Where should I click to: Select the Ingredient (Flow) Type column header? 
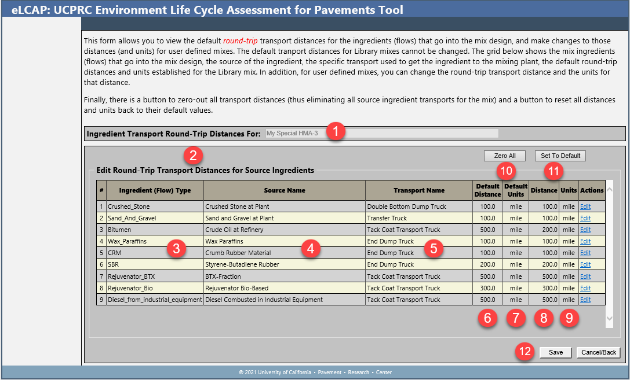[x=154, y=190]
